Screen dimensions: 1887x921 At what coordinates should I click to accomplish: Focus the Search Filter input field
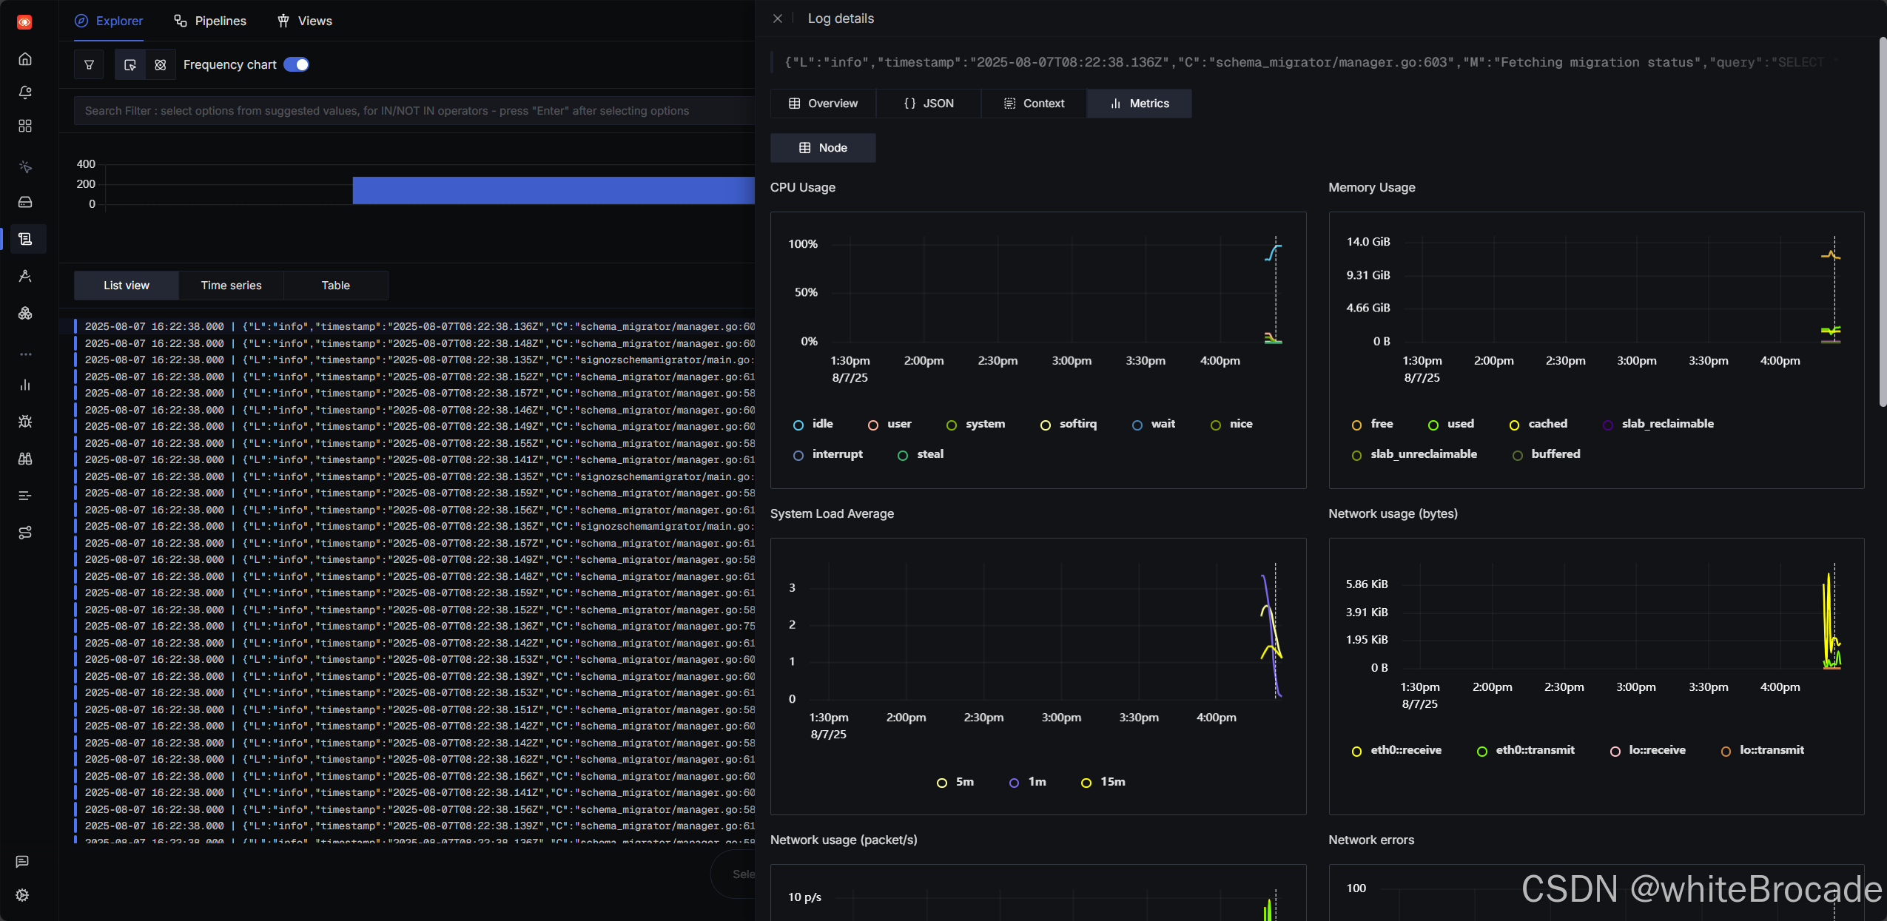click(414, 111)
